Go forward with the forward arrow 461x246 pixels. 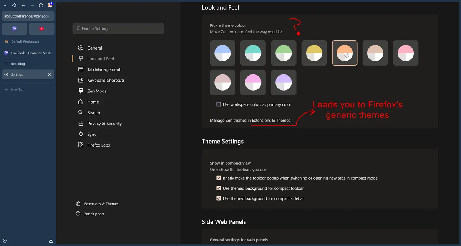(x=32, y=5)
